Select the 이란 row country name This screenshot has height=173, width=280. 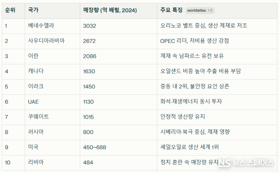click(x=33, y=56)
